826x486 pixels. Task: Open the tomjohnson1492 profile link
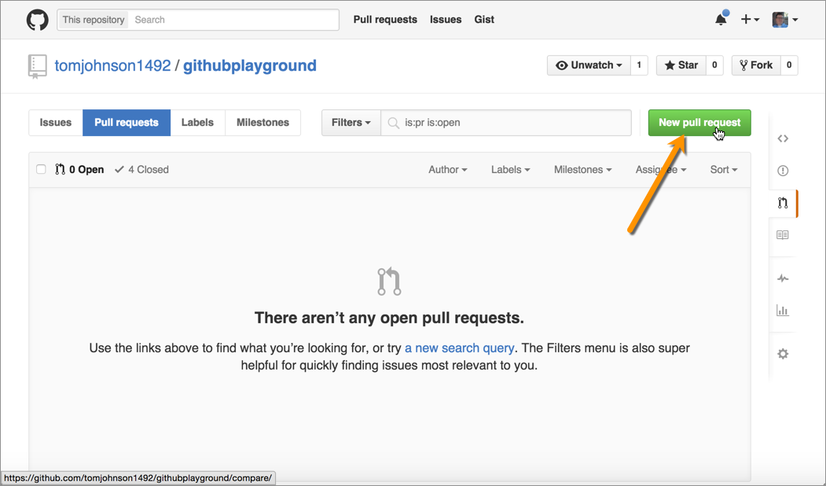click(x=112, y=66)
